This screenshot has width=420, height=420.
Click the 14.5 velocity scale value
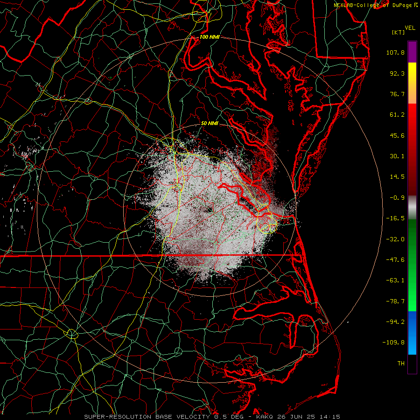397,177
